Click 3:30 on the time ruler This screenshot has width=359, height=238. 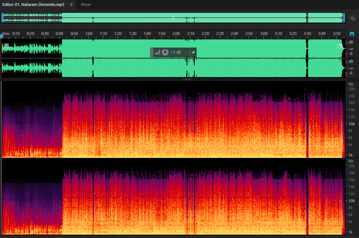(307, 33)
